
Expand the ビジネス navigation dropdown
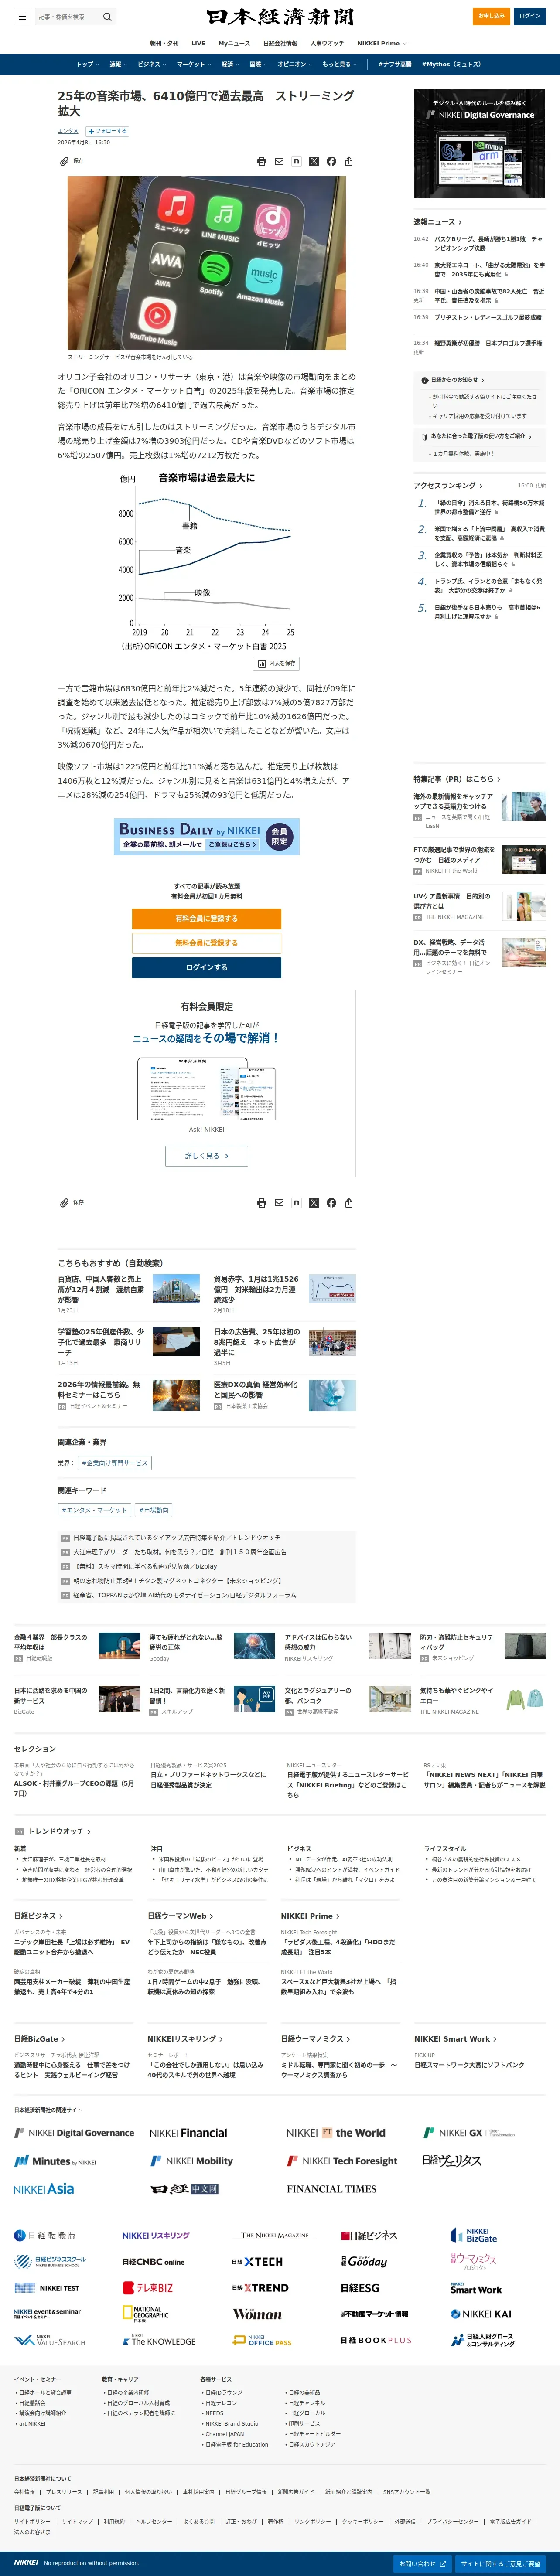(152, 64)
